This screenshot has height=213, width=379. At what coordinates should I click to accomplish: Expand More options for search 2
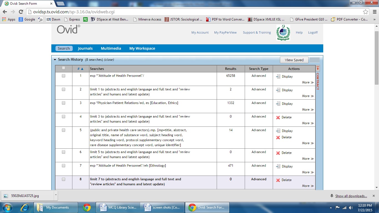[x=308, y=96]
